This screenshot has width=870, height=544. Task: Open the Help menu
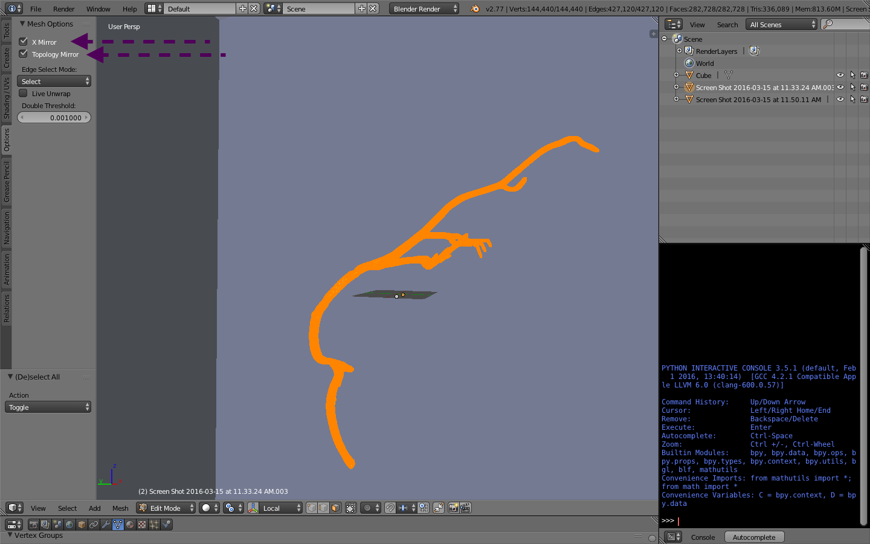tap(129, 9)
